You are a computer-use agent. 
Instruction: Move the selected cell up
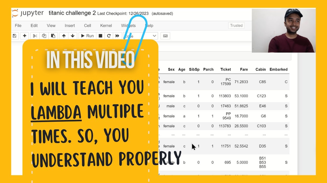pos(64,36)
